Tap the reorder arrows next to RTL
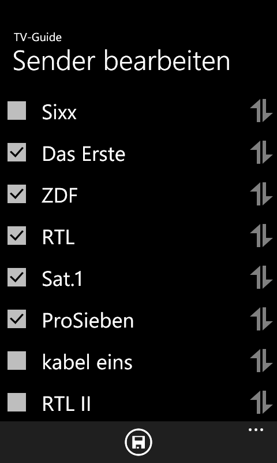The image size is (277, 463). (261, 236)
